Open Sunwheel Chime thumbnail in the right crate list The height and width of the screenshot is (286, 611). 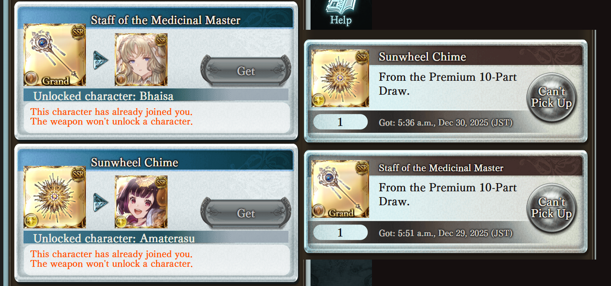pyautogui.click(x=340, y=78)
